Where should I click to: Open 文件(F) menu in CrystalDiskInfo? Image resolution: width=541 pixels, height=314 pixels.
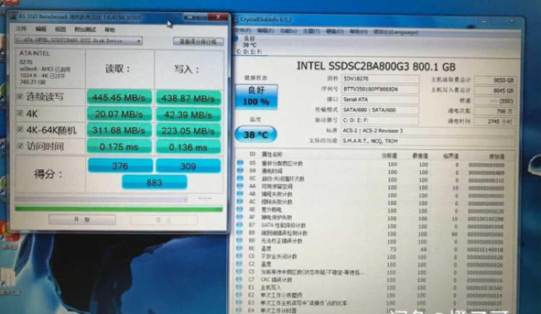click(x=242, y=30)
